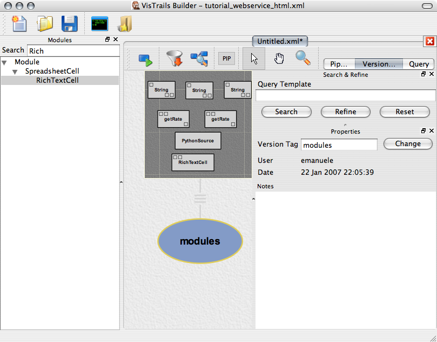Open a file with the folder icon

tap(44, 24)
